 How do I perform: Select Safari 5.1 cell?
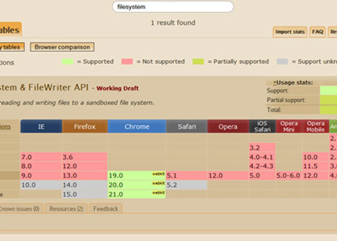(187, 175)
